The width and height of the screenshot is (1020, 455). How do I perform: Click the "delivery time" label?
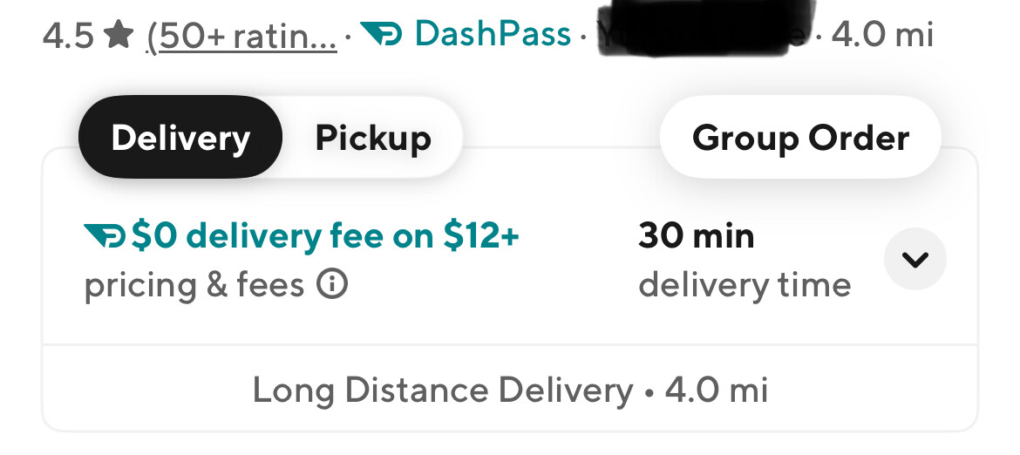click(x=745, y=285)
